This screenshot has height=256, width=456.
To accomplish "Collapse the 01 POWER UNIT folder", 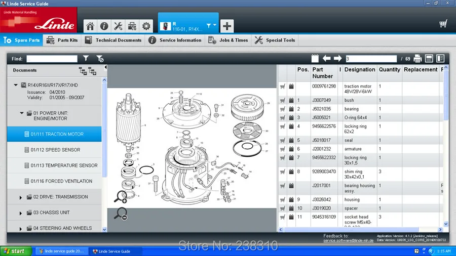I will (21, 113).
